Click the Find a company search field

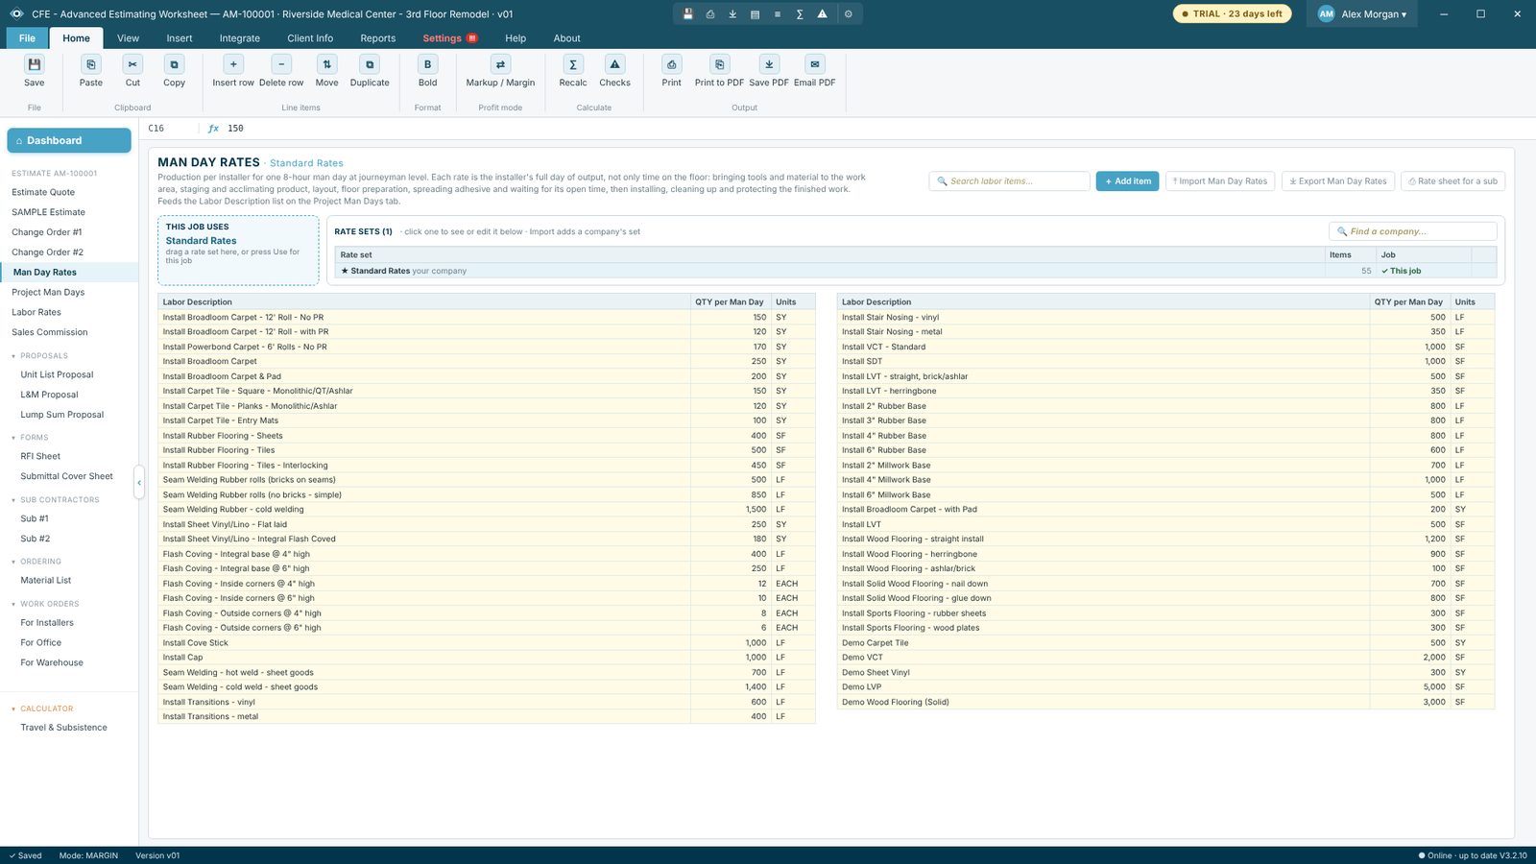point(1413,231)
